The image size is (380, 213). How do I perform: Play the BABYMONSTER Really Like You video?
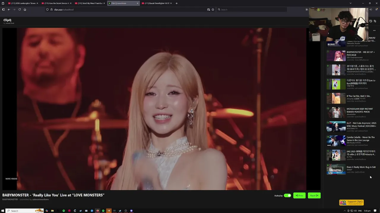[161, 109]
